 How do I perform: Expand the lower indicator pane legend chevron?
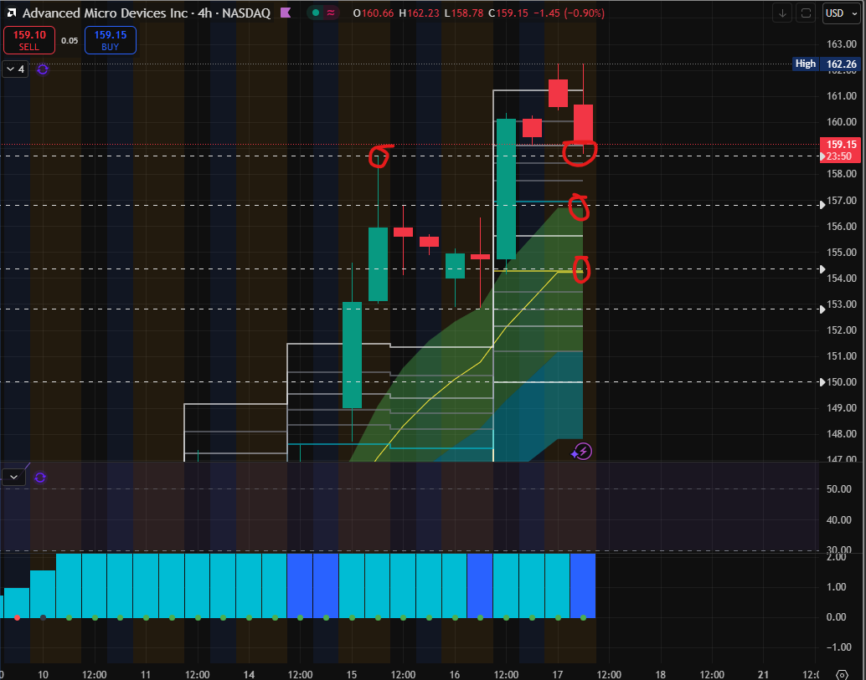click(x=13, y=477)
